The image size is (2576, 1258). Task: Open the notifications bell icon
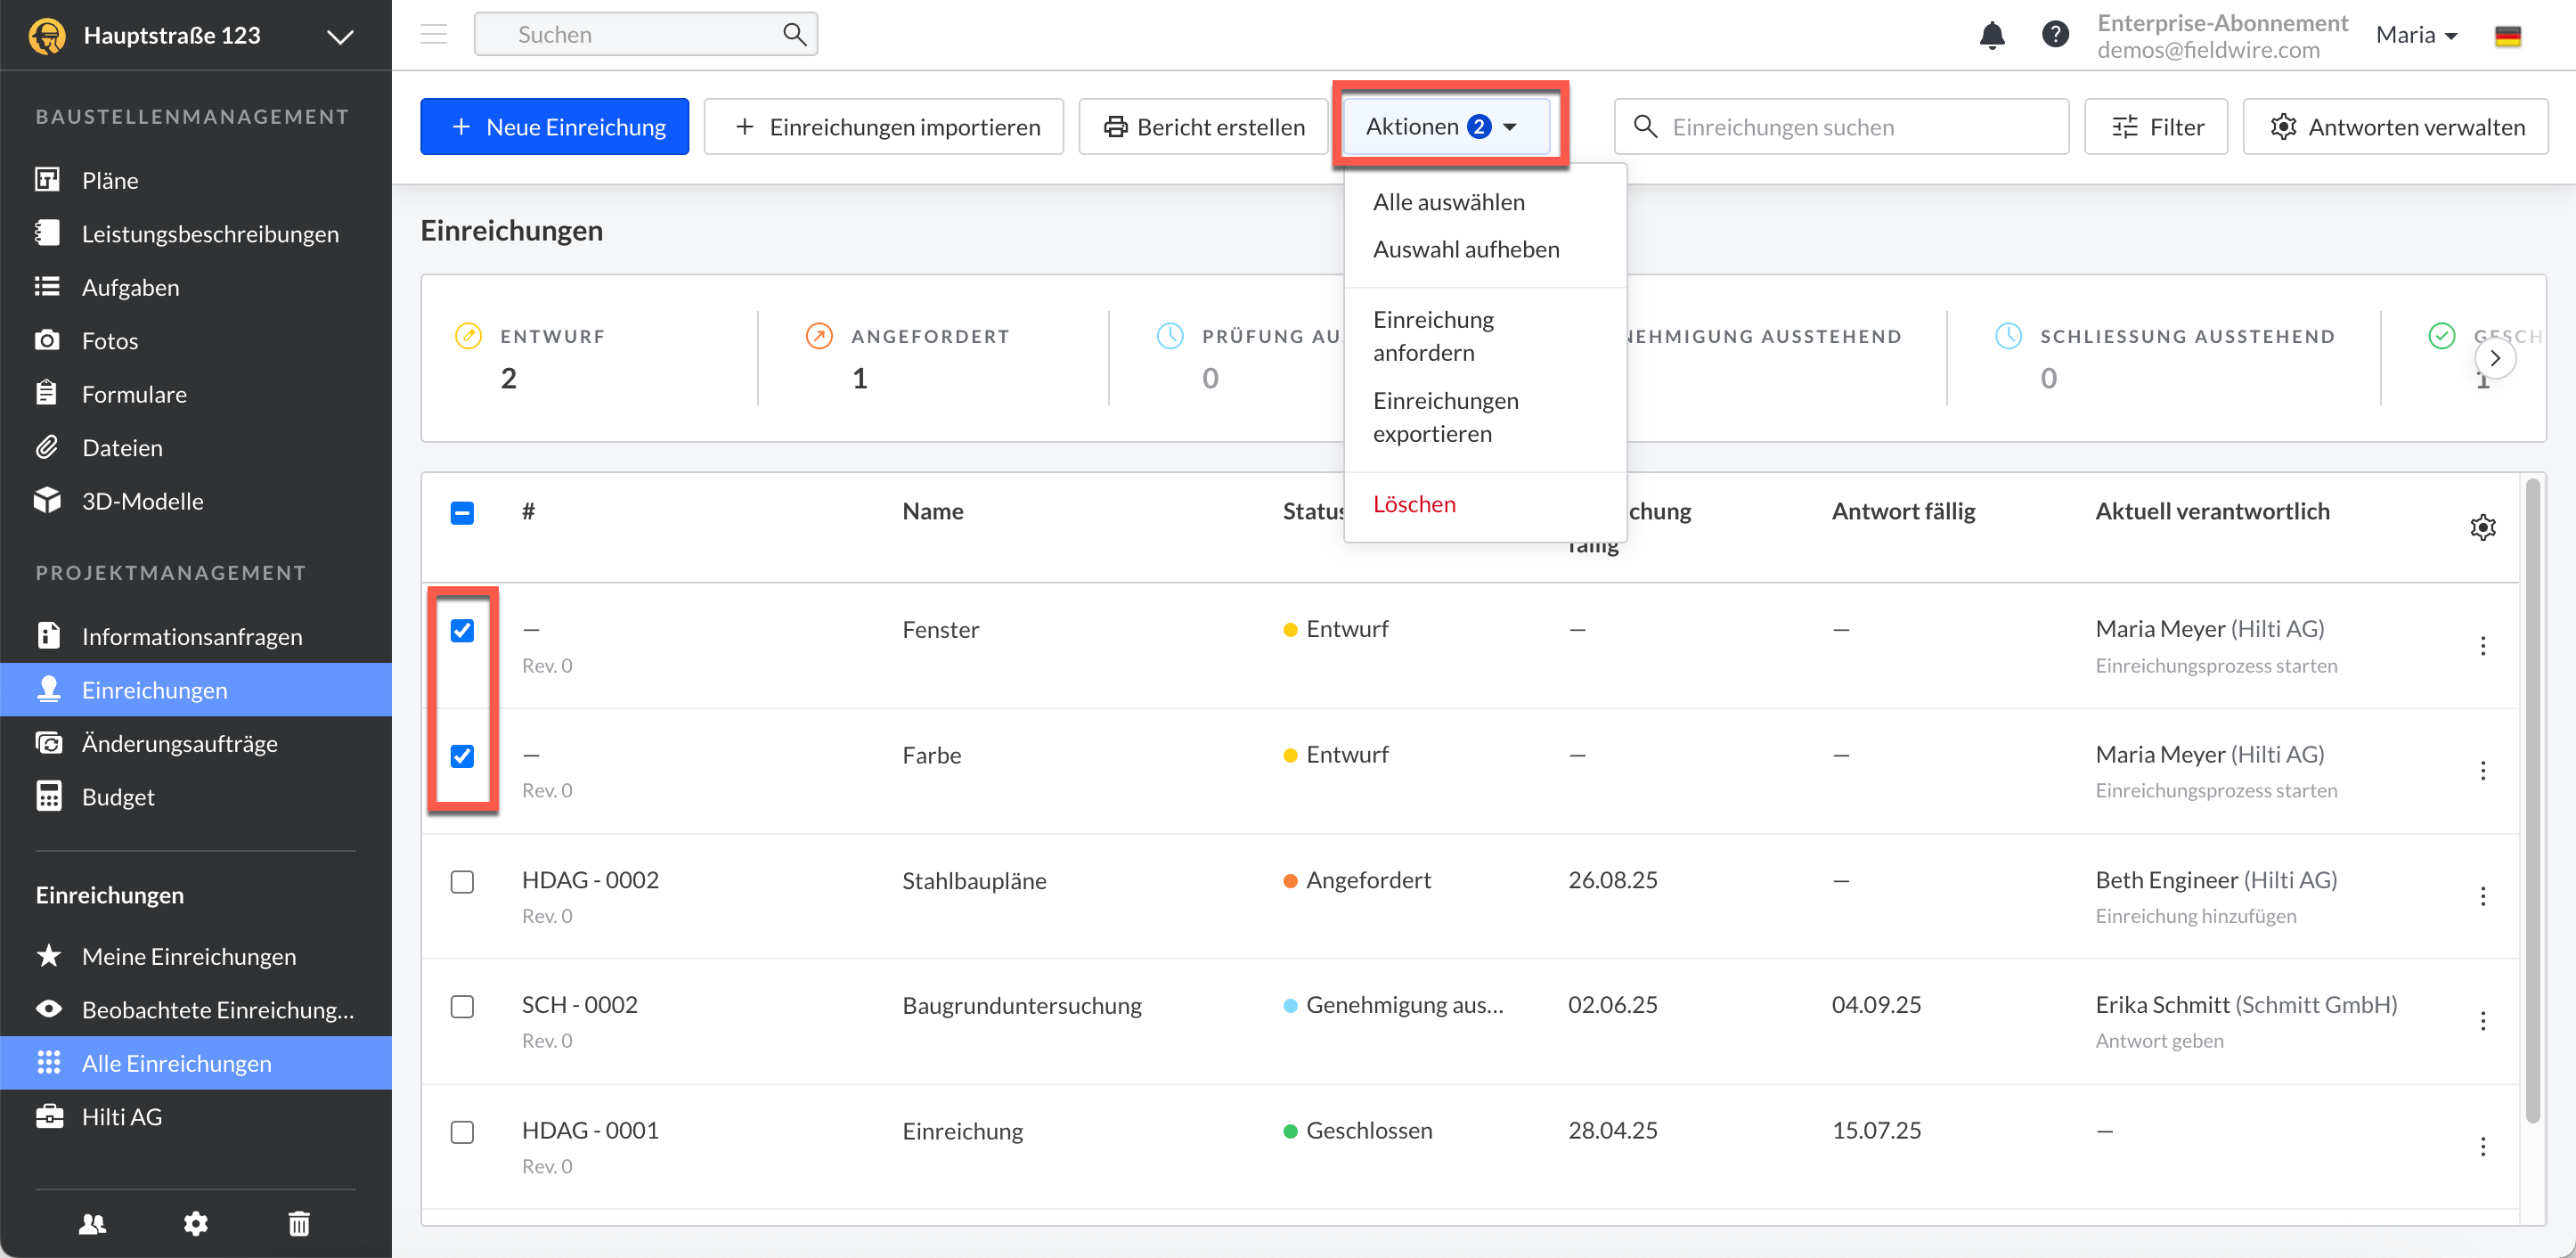pos(1991,35)
